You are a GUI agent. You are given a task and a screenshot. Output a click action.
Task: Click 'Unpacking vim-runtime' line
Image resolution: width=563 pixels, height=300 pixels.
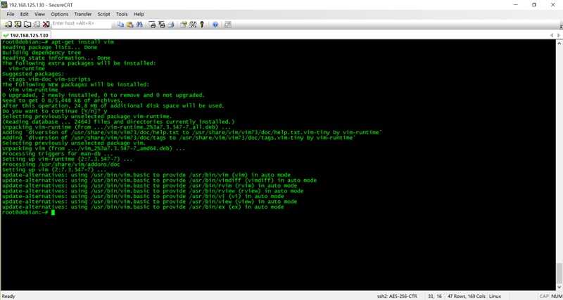(116, 127)
